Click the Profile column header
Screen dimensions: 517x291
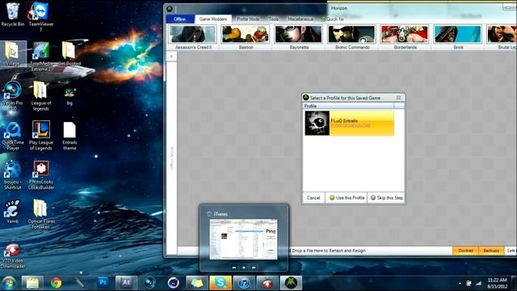coord(348,106)
